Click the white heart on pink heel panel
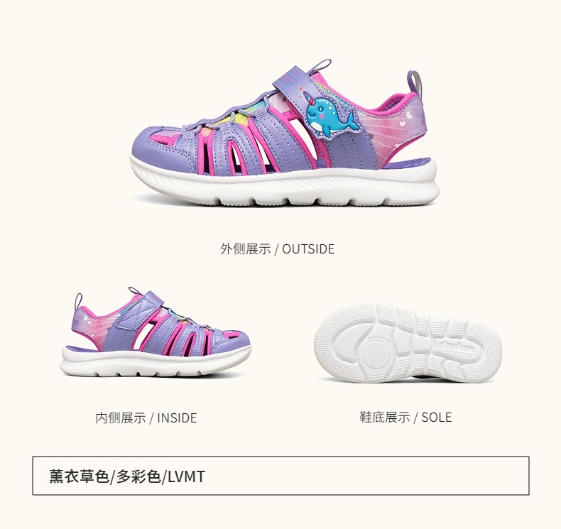The height and width of the screenshot is (529, 561). click(403, 124)
